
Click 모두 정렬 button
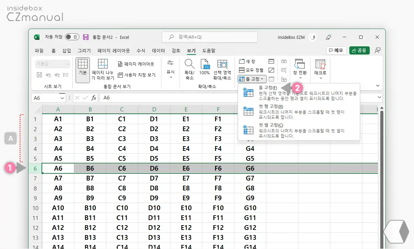(x=251, y=70)
